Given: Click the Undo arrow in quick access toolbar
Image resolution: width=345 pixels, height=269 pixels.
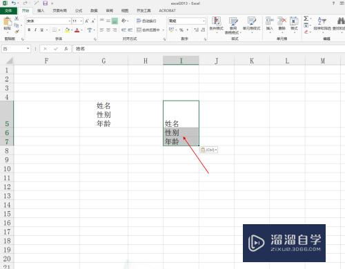Looking at the screenshot, I should point(14,3).
